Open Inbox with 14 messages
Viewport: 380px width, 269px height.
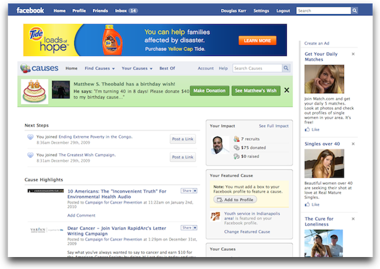(126, 11)
